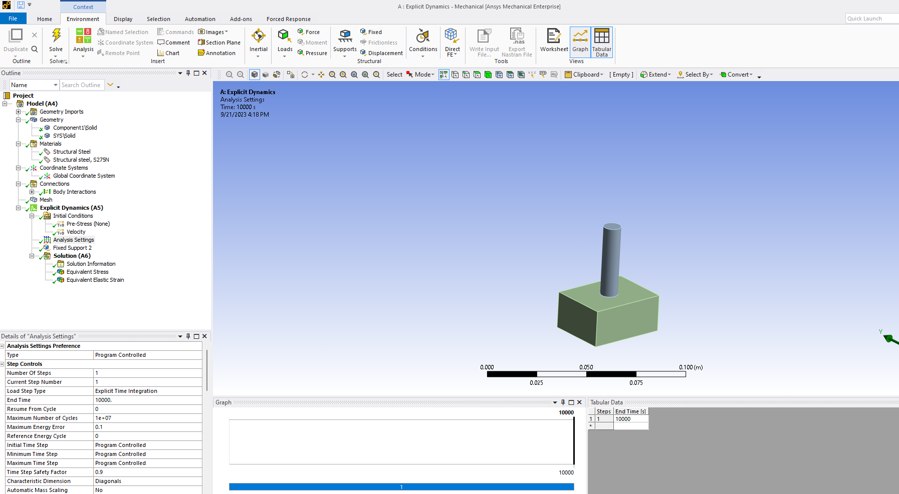This screenshot has width=899, height=494.
Task: Toggle the Outline panel pin
Action: click(188, 73)
